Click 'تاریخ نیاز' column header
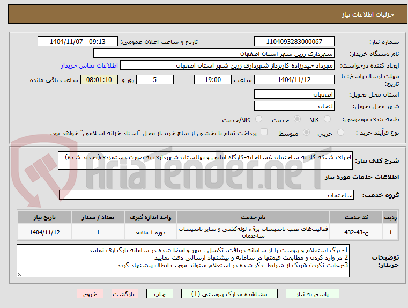408x308 pixels. click(x=44, y=217)
